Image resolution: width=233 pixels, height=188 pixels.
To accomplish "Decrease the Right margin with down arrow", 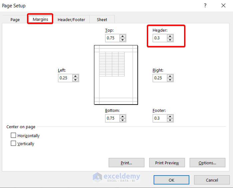I will coord(170,80).
